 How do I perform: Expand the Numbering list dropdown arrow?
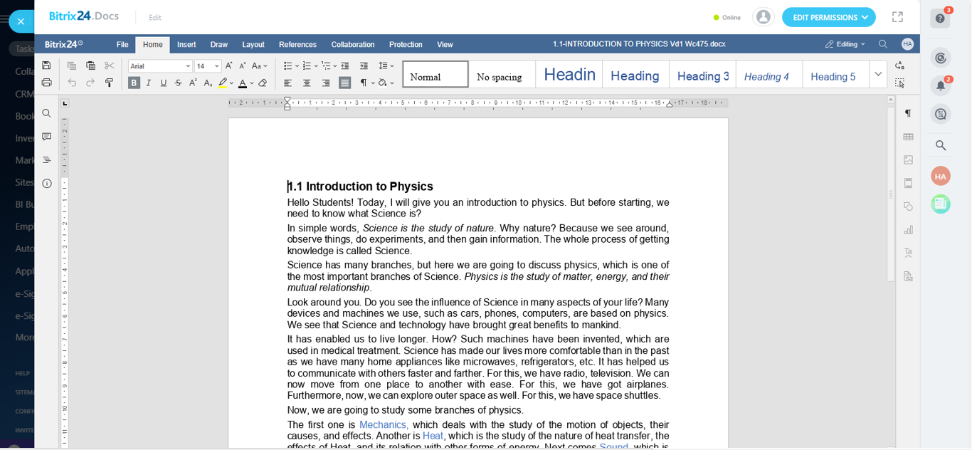pyautogui.click(x=316, y=66)
